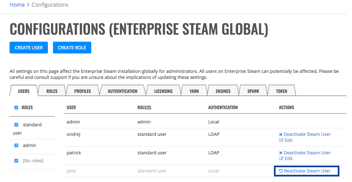Image resolution: width=352 pixels, height=182 pixels.
Task: Click the Create Role button
Action: (72, 48)
